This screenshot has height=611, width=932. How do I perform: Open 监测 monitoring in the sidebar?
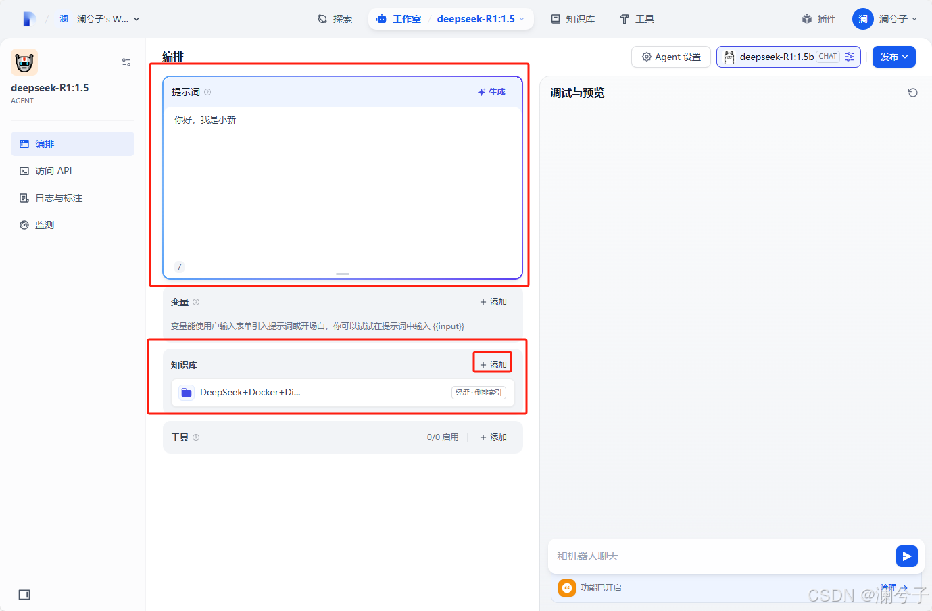point(72,225)
